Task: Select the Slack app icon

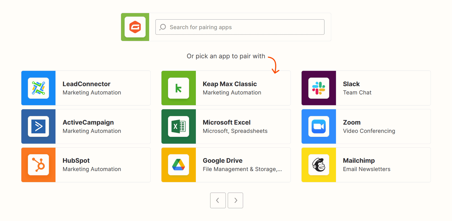Action: point(319,88)
